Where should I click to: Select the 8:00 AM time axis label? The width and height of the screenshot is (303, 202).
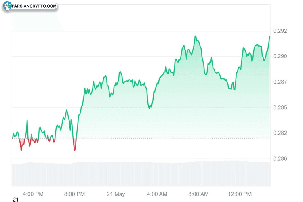[198, 194]
